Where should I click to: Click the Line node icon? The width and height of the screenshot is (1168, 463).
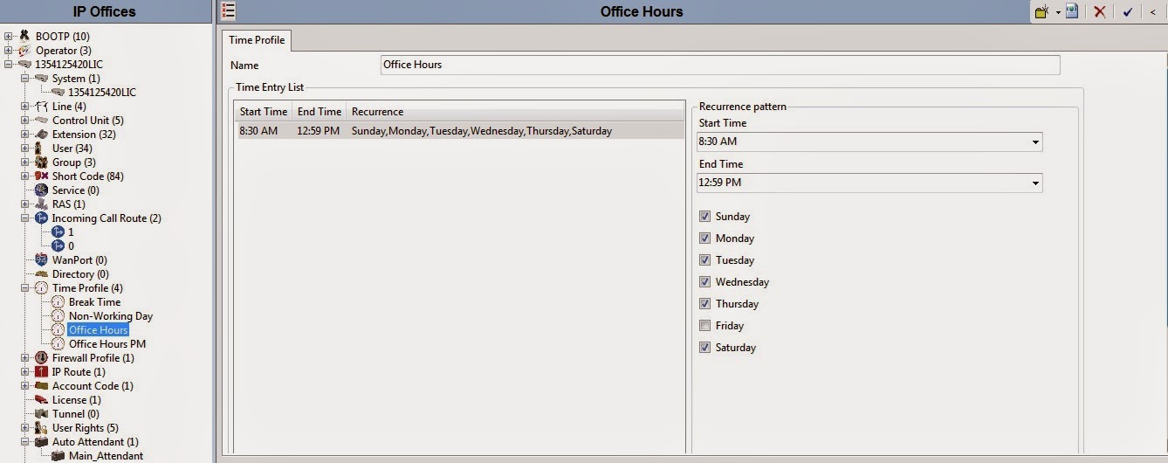point(41,106)
